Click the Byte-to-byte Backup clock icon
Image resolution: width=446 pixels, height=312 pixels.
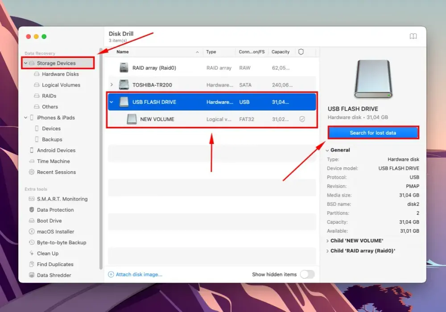[32, 242]
